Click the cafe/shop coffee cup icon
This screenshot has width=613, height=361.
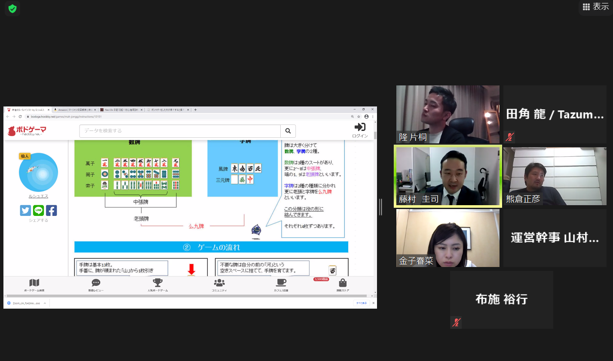(x=281, y=283)
